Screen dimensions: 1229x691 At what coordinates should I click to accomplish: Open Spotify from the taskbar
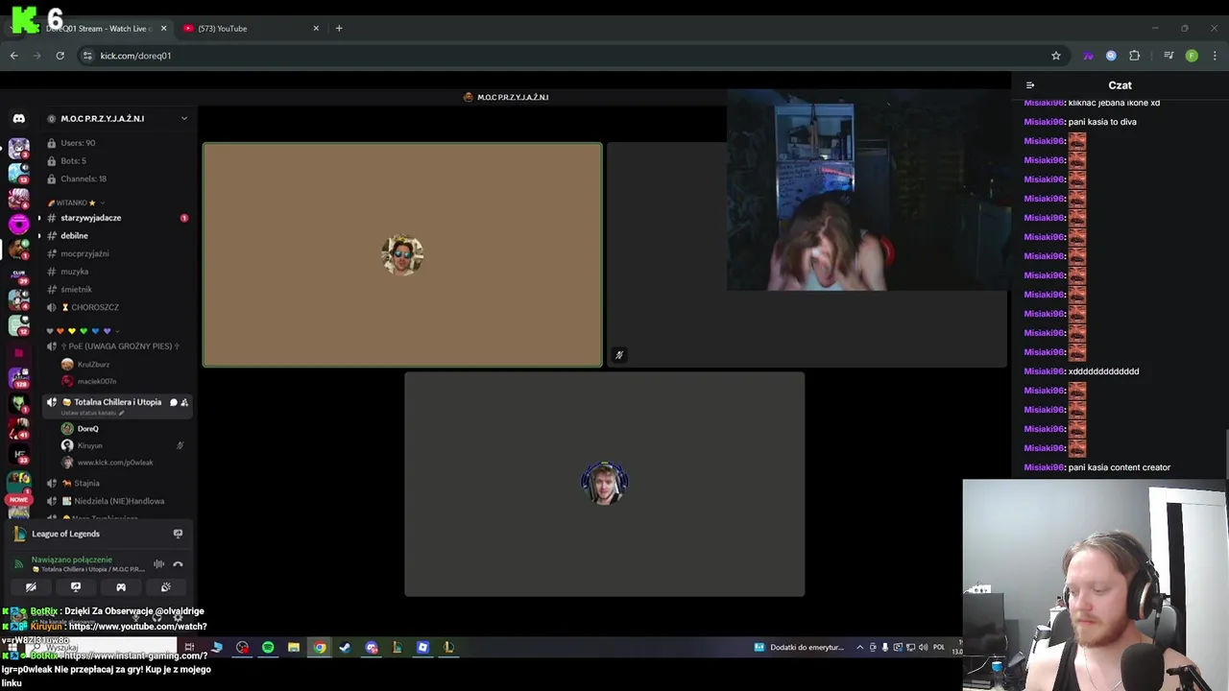pos(268,648)
